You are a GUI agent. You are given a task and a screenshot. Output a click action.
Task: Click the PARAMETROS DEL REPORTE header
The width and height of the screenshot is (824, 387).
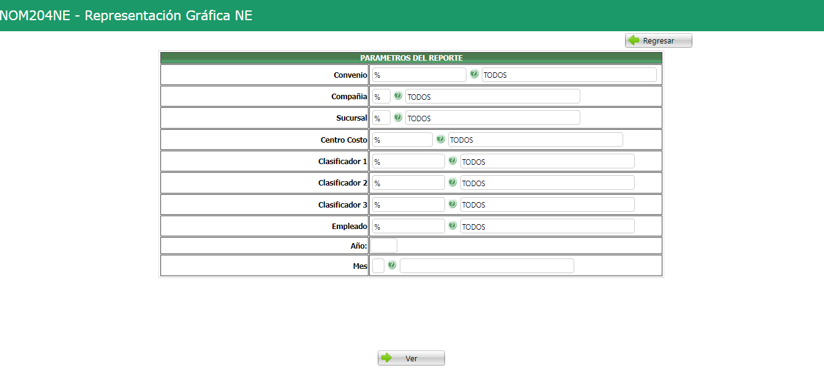pyautogui.click(x=411, y=58)
